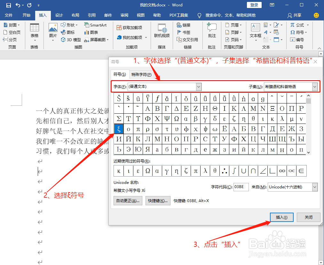Insert a Text Box (文本框)

click(256, 32)
